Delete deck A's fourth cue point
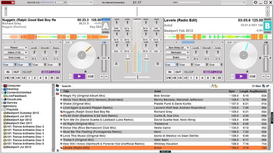This screenshot has height=154, width=274. point(60,65)
